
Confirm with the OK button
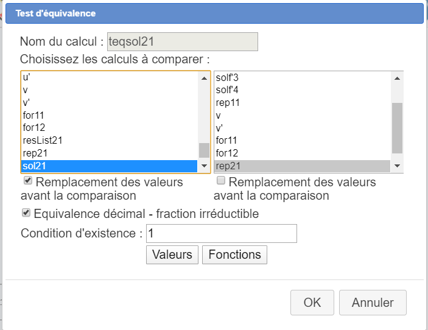coord(312,303)
